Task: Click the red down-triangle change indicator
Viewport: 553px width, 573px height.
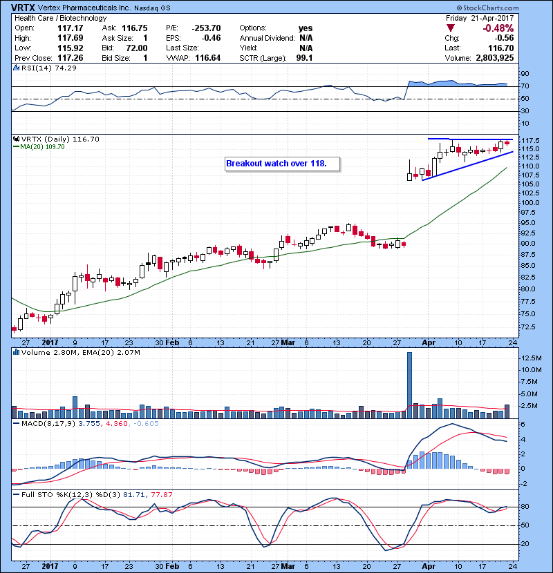Action: click(451, 28)
